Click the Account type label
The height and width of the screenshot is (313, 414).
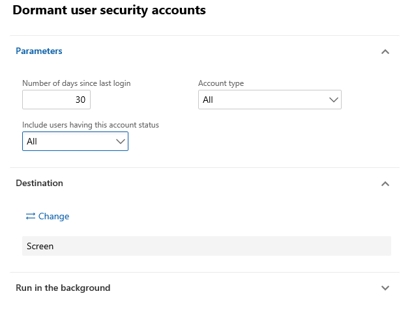coord(221,83)
